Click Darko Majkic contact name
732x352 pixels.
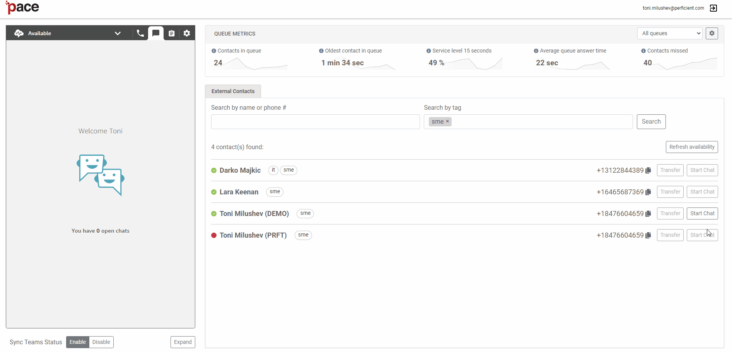point(240,170)
